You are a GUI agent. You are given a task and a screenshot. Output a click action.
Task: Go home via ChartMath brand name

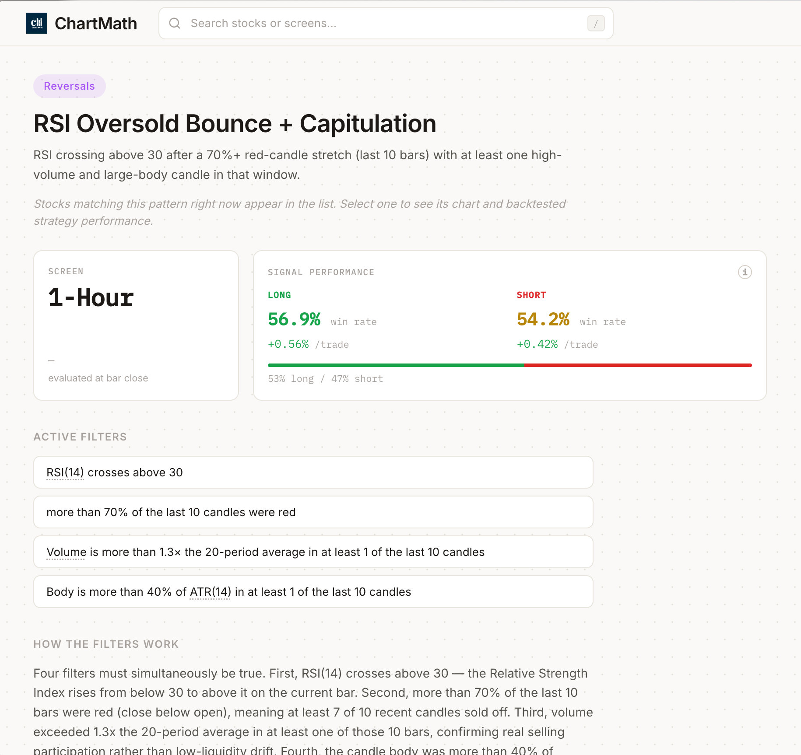point(96,24)
